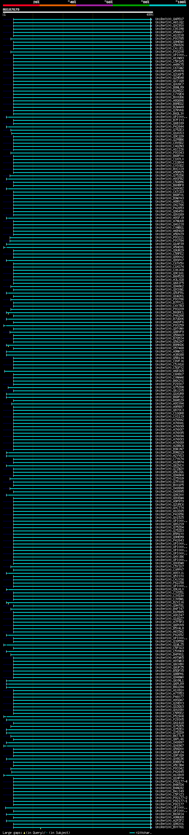Select the query name AU187679
Viewport: 189px width, 835px height.
pyautogui.click(x=11, y=9)
